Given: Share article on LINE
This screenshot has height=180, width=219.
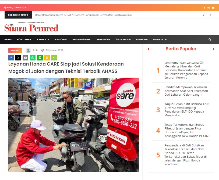Looking at the screenshot, I should pyautogui.click(x=40, y=57).
